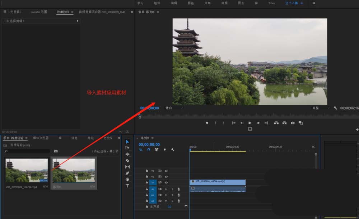Open the 完整 playback resolution dropdown
The width and height of the screenshot is (359, 219).
[x=321, y=108]
